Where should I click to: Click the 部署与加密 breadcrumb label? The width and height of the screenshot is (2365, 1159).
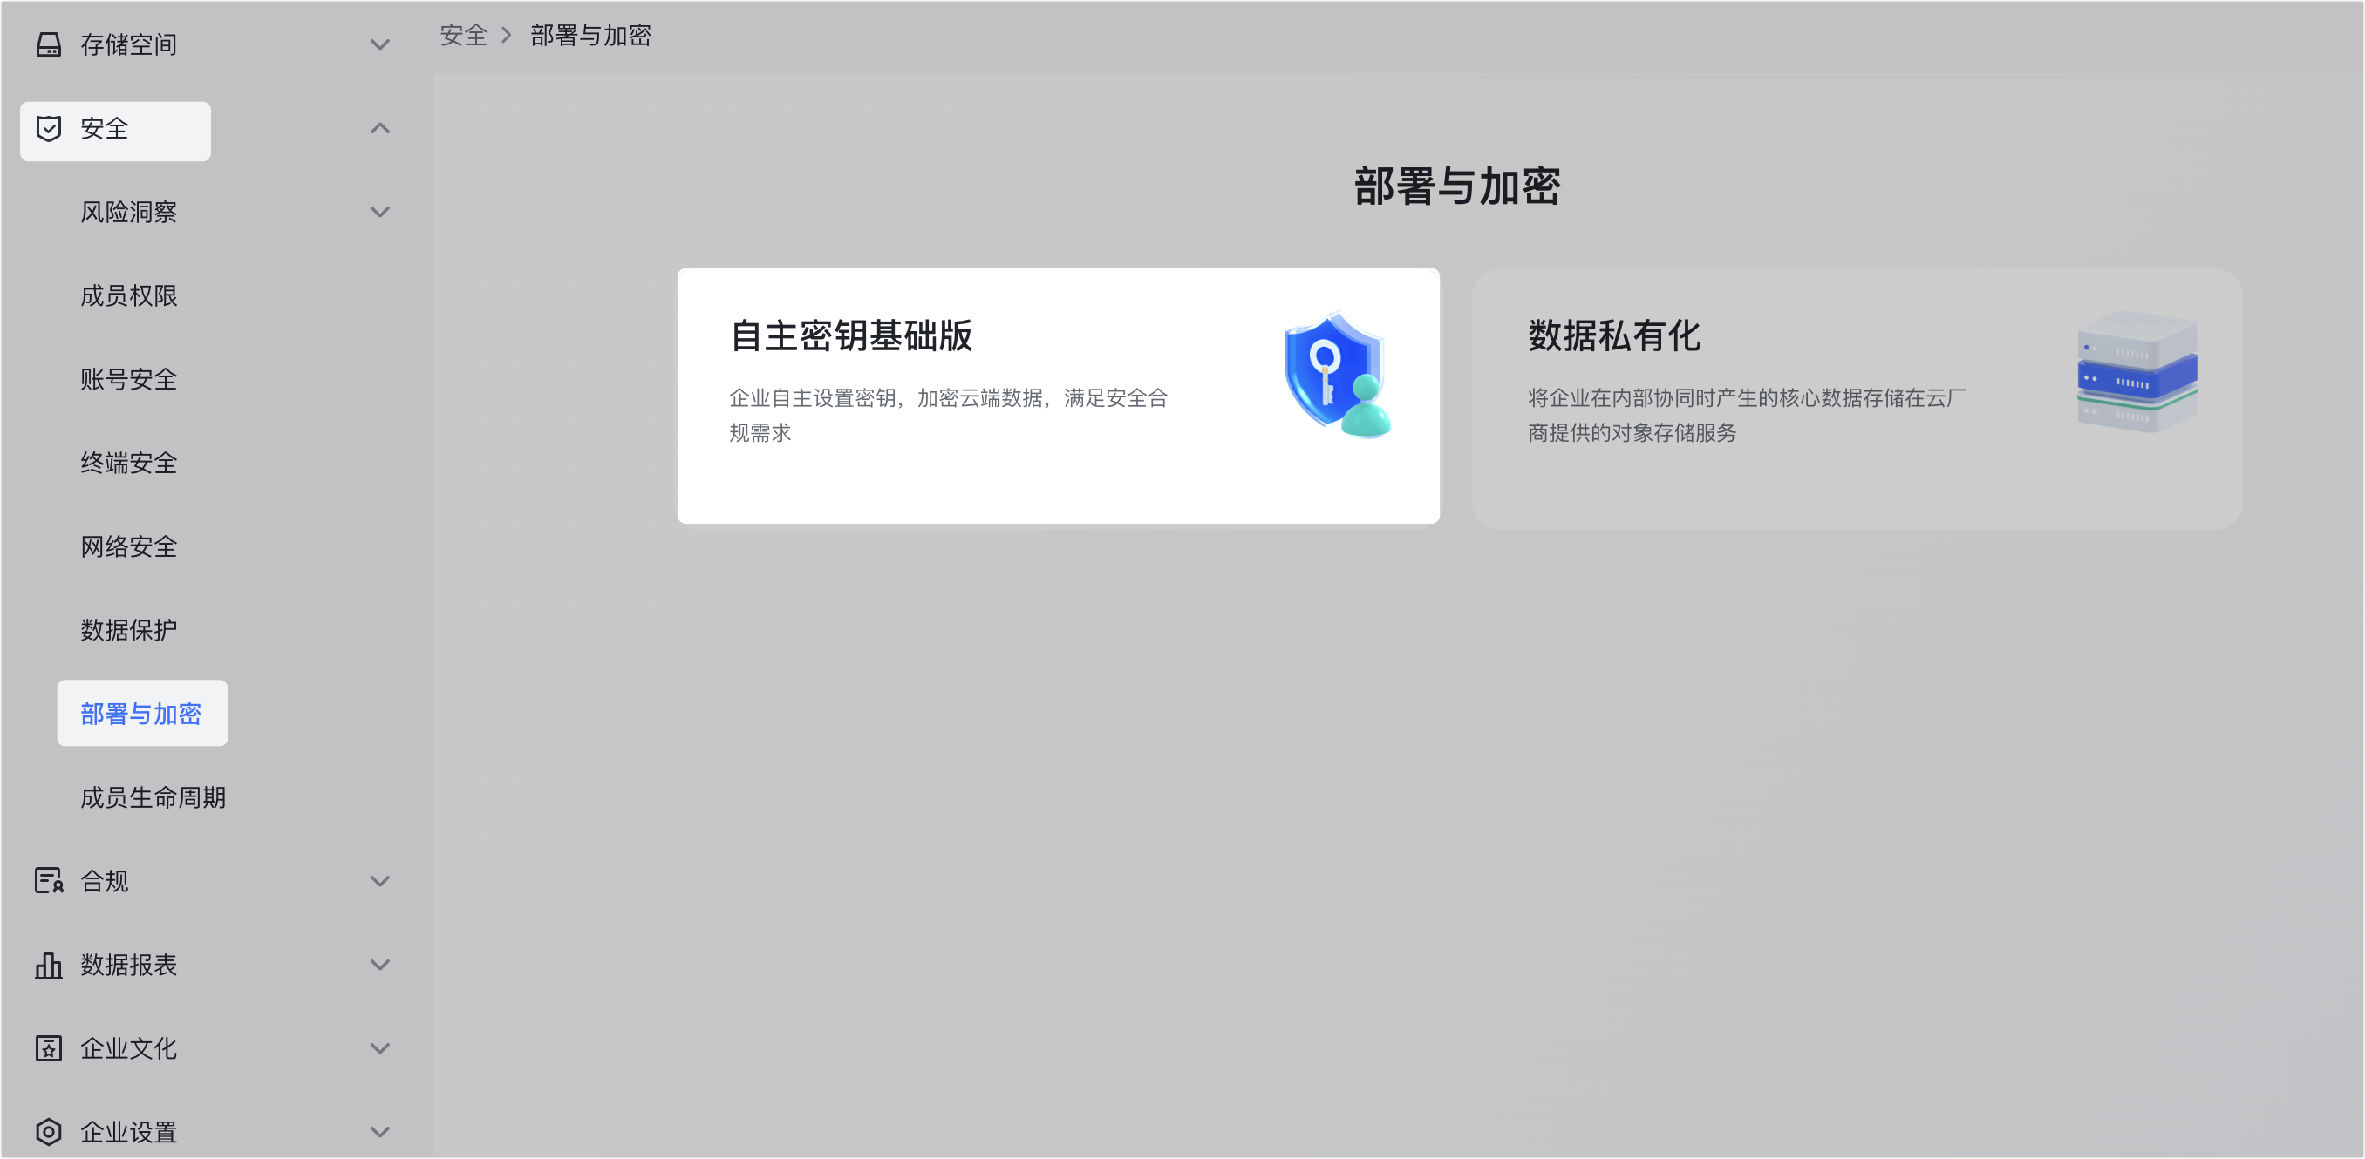coord(590,35)
